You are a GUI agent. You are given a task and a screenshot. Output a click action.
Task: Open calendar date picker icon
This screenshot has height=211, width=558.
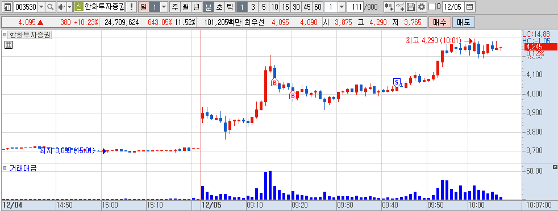(470, 7)
